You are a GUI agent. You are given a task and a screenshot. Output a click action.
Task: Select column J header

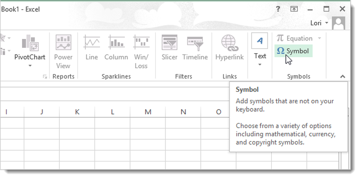coord(42,112)
